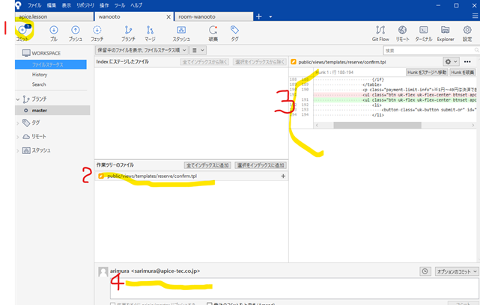Screen dimensions: 480x305
Task: Open the Remote (リモート) toolbar icon
Action: (x=402, y=30)
